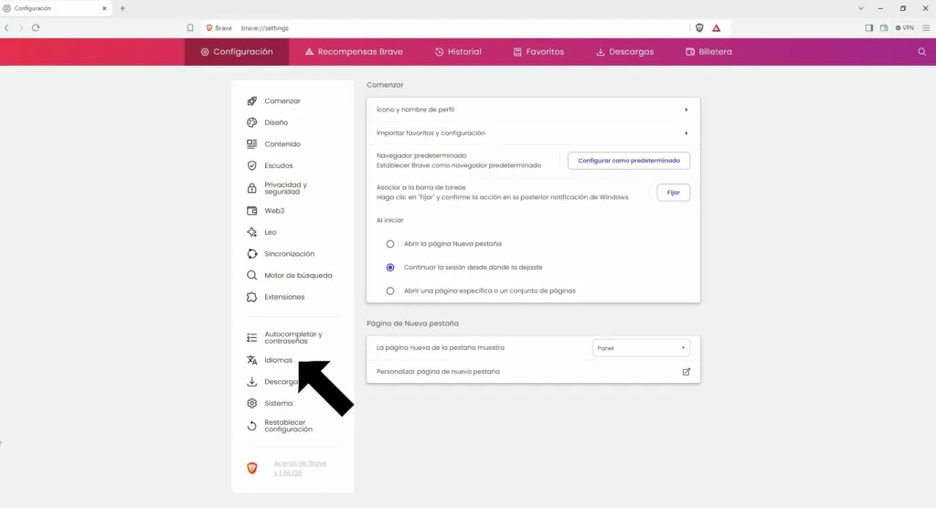Reload the page

tap(36, 27)
